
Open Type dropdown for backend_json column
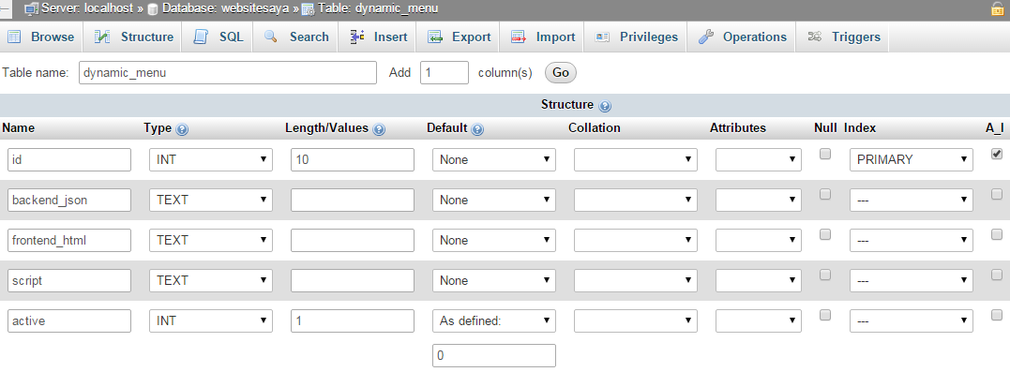tap(211, 201)
